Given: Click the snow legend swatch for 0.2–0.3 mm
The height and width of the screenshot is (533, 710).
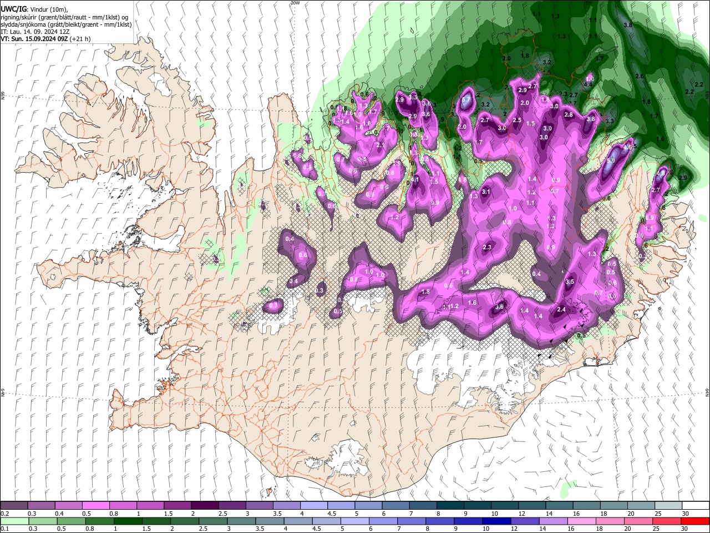Looking at the screenshot, I should (x=14, y=505).
